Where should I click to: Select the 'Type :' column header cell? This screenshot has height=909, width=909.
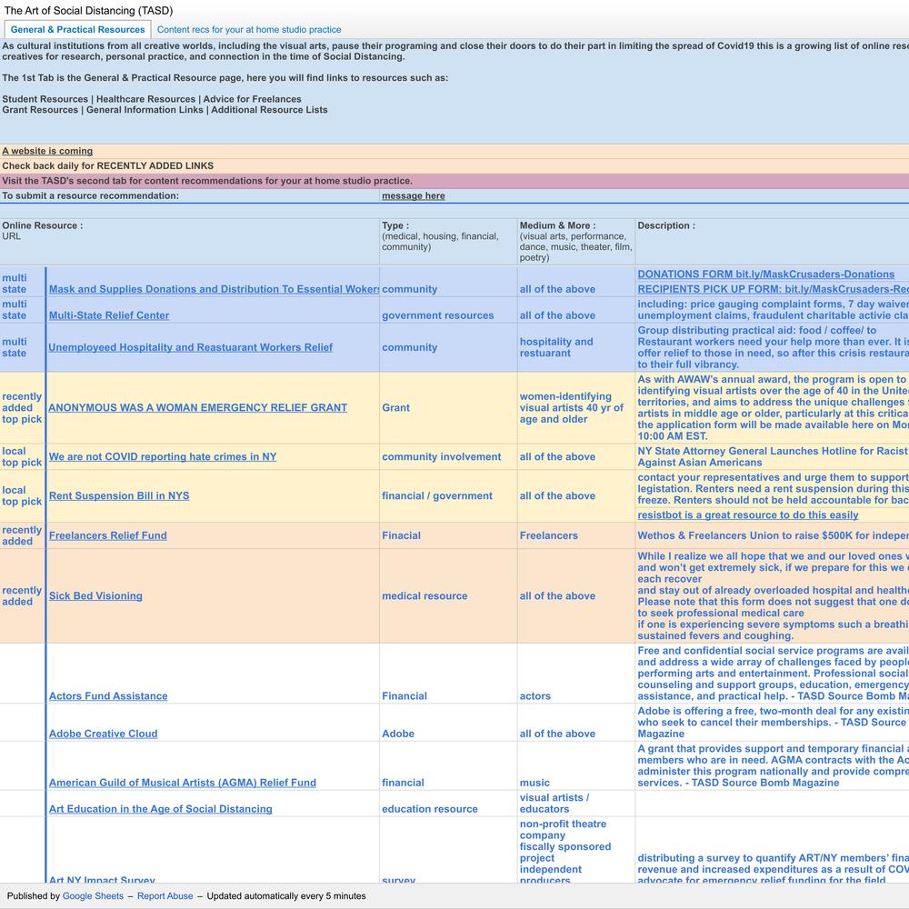click(448, 242)
